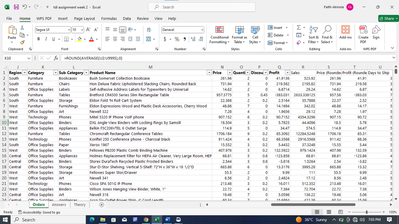Apply Comma Style number format
Screen dimensions: 399x224
click(x=184, y=39)
